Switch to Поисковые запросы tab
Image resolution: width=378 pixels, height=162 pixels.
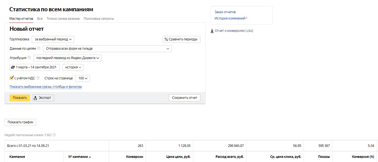point(99,19)
